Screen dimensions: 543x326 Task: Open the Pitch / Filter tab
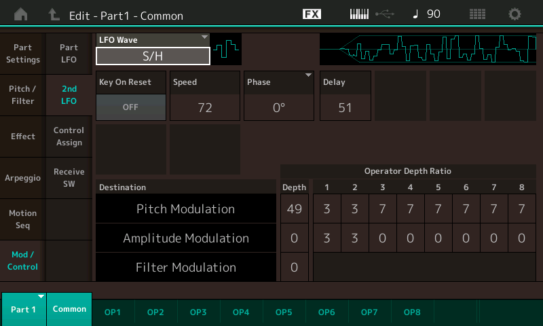click(22, 95)
